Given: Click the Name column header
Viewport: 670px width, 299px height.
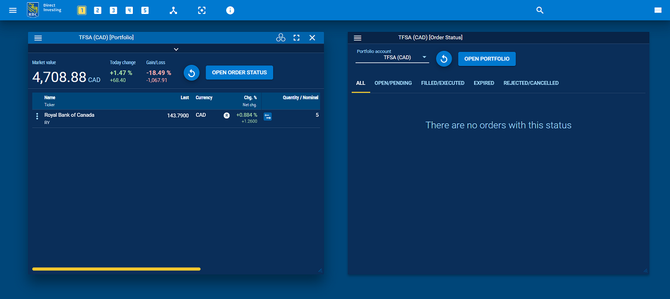Looking at the screenshot, I should tap(50, 98).
